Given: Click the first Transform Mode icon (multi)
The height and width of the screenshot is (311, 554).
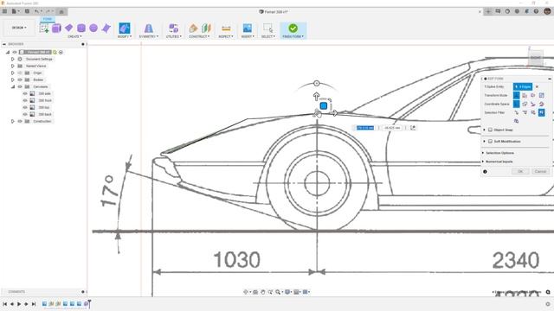Looking at the screenshot, I should click(516, 95).
